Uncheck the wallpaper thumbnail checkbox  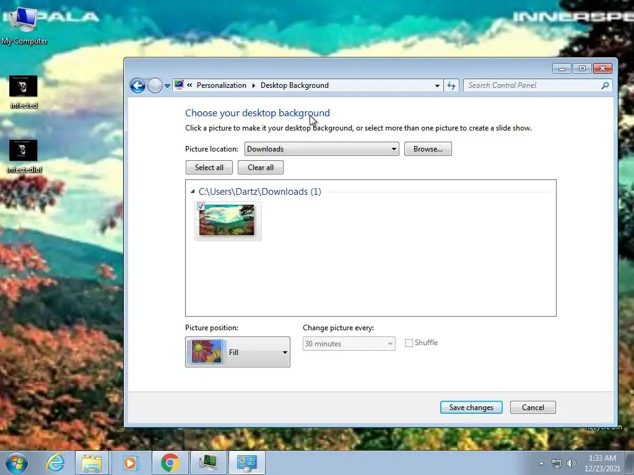(201, 207)
